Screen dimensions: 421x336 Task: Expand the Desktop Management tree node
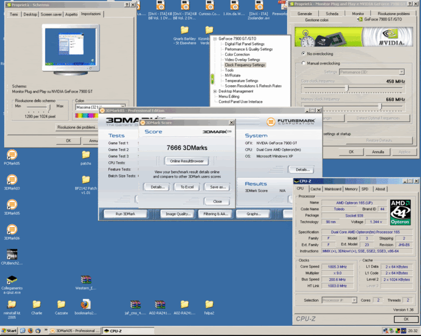pos(215,91)
